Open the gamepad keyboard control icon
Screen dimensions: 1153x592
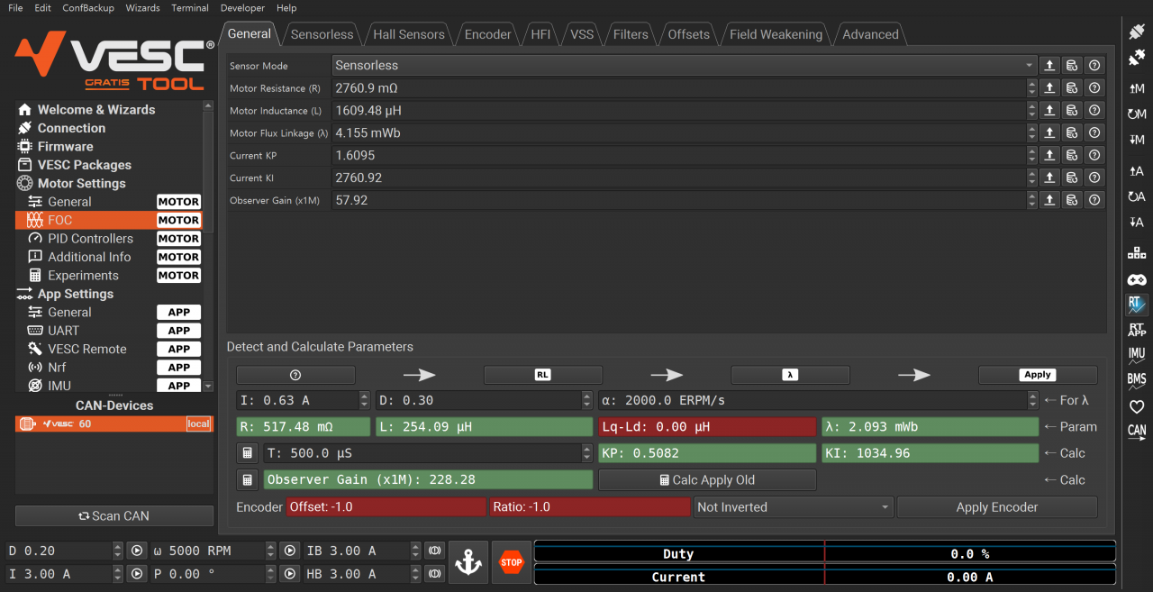click(x=1137, y=279)
